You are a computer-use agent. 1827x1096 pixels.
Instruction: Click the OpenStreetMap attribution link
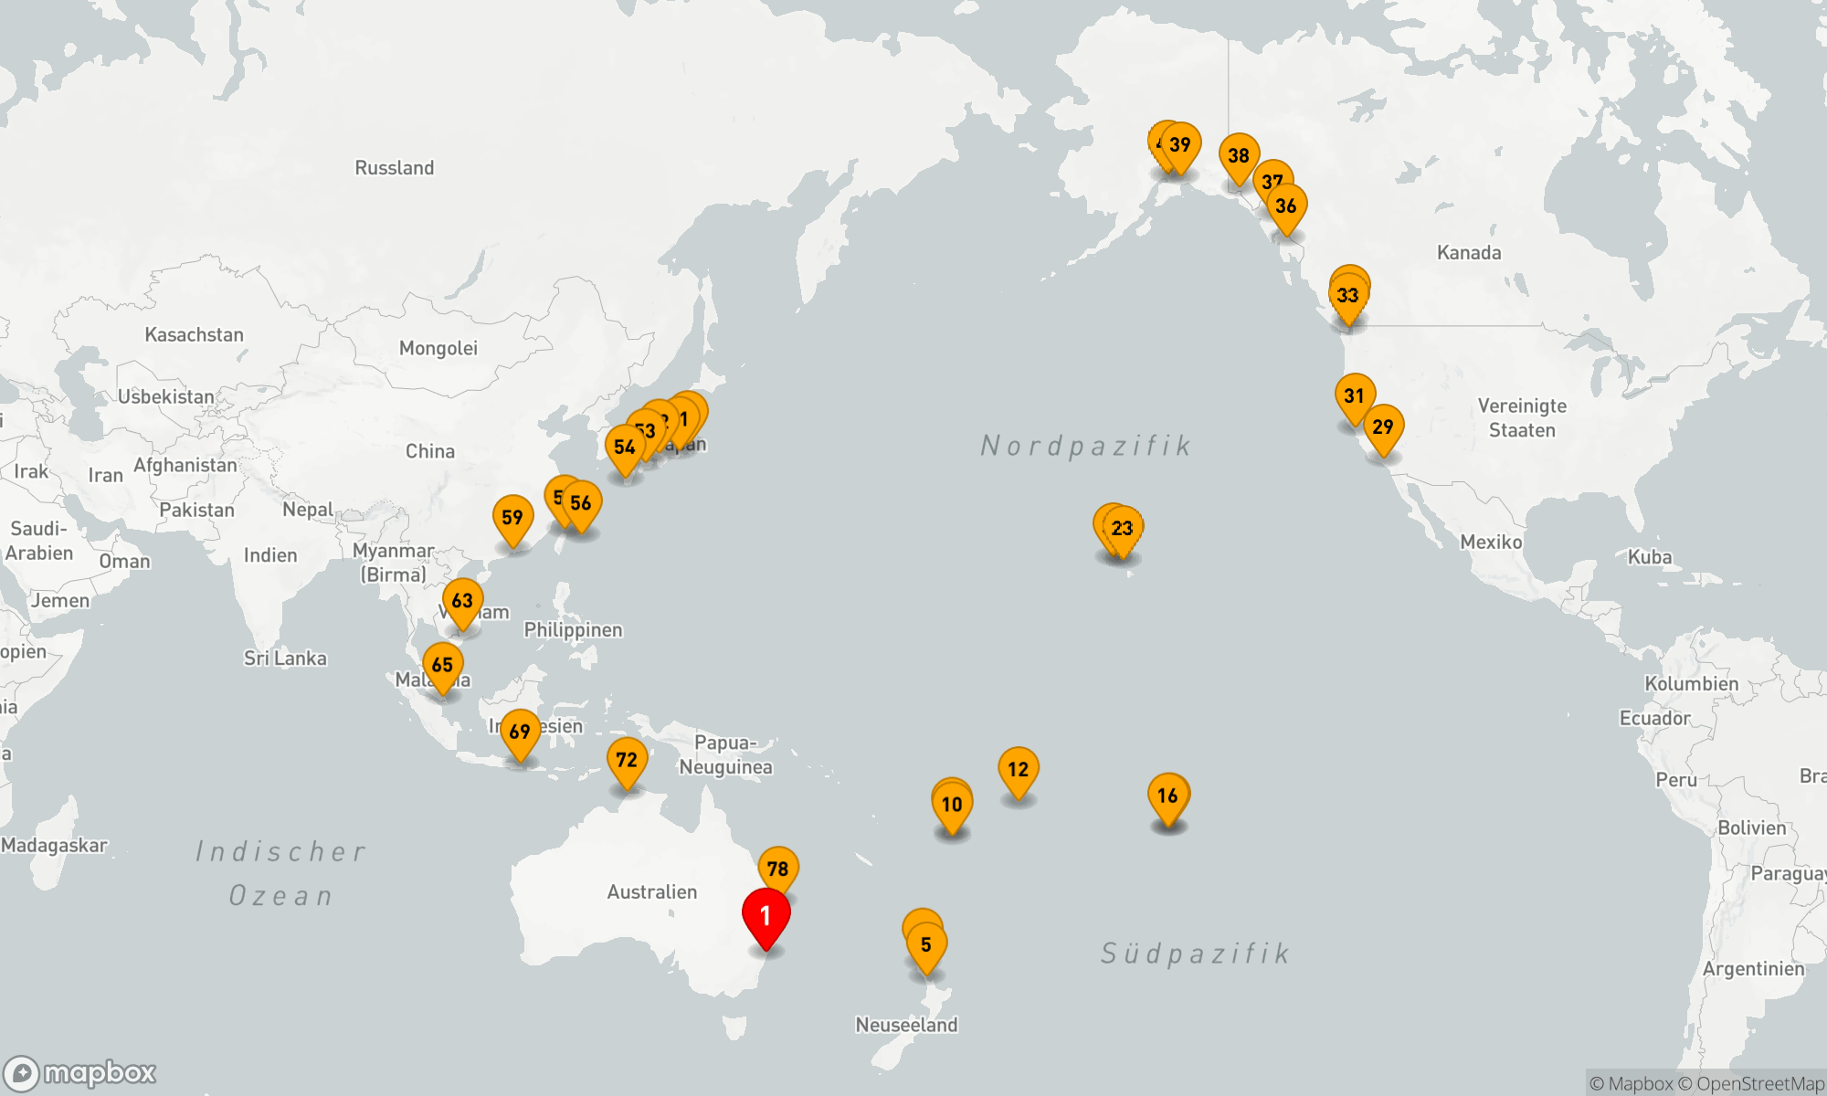pyautogui.click(x=1759, y=1084)
